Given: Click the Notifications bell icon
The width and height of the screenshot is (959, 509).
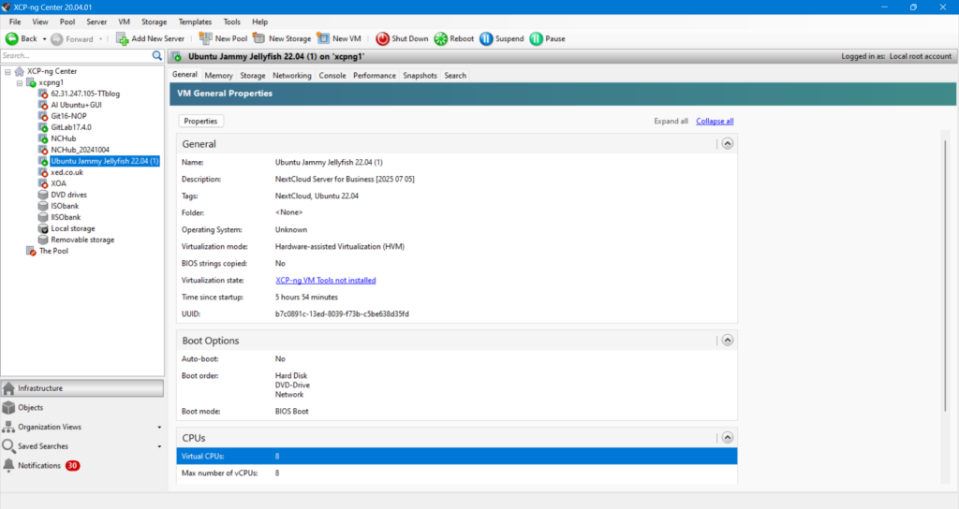Looking at the screenshot, I should [x=8, y=466].
